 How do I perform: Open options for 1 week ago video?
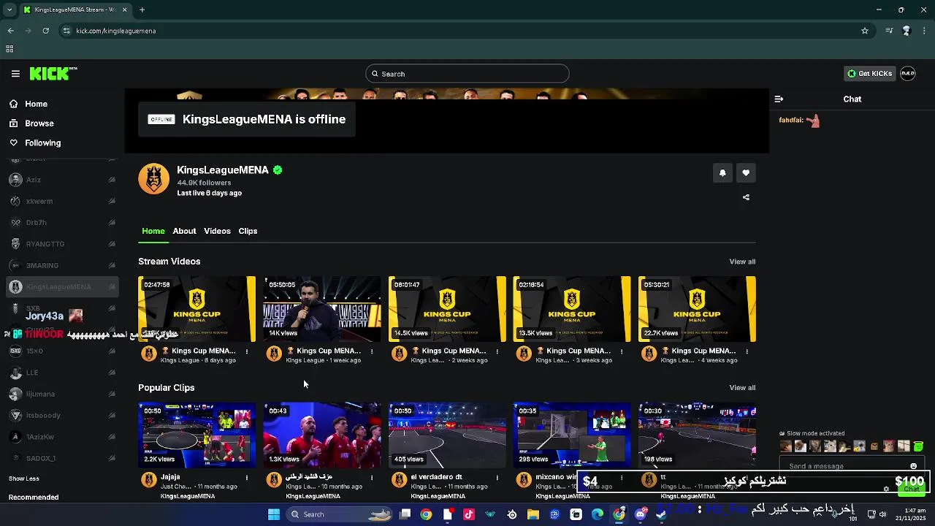pyautogui.click(x=372, y=351)
